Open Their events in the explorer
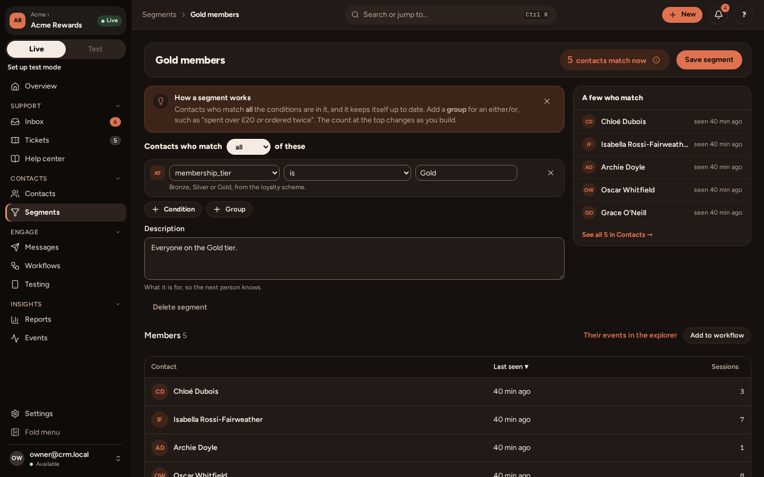764x477 pixels. pyautogui.click(x=630, y=335)
